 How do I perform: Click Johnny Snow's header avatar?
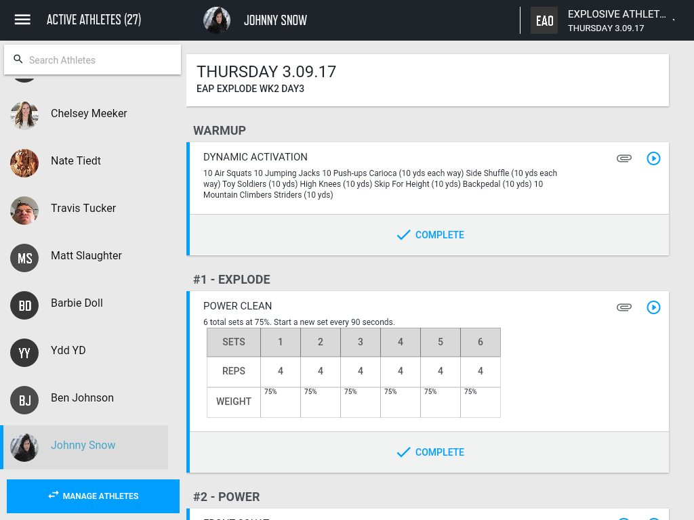[x=217, y=20]
